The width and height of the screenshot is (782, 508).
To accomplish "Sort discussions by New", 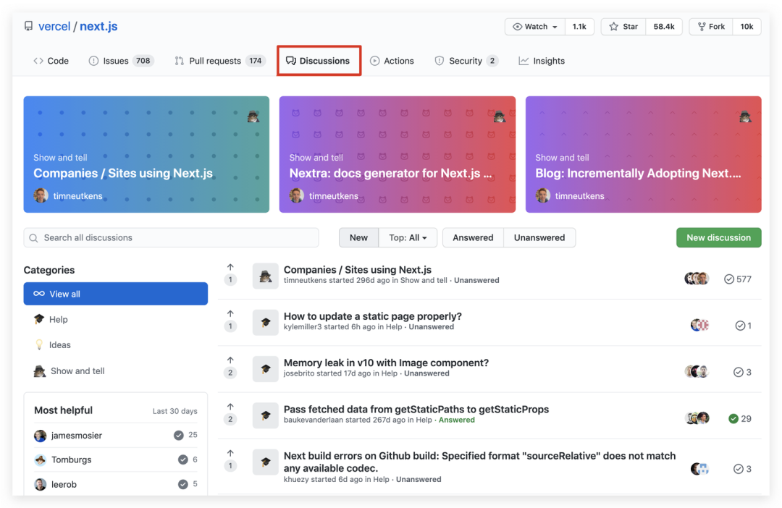I will (x=358, y=237).
